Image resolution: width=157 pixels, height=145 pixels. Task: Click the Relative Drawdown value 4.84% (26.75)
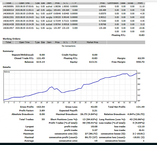136,114
